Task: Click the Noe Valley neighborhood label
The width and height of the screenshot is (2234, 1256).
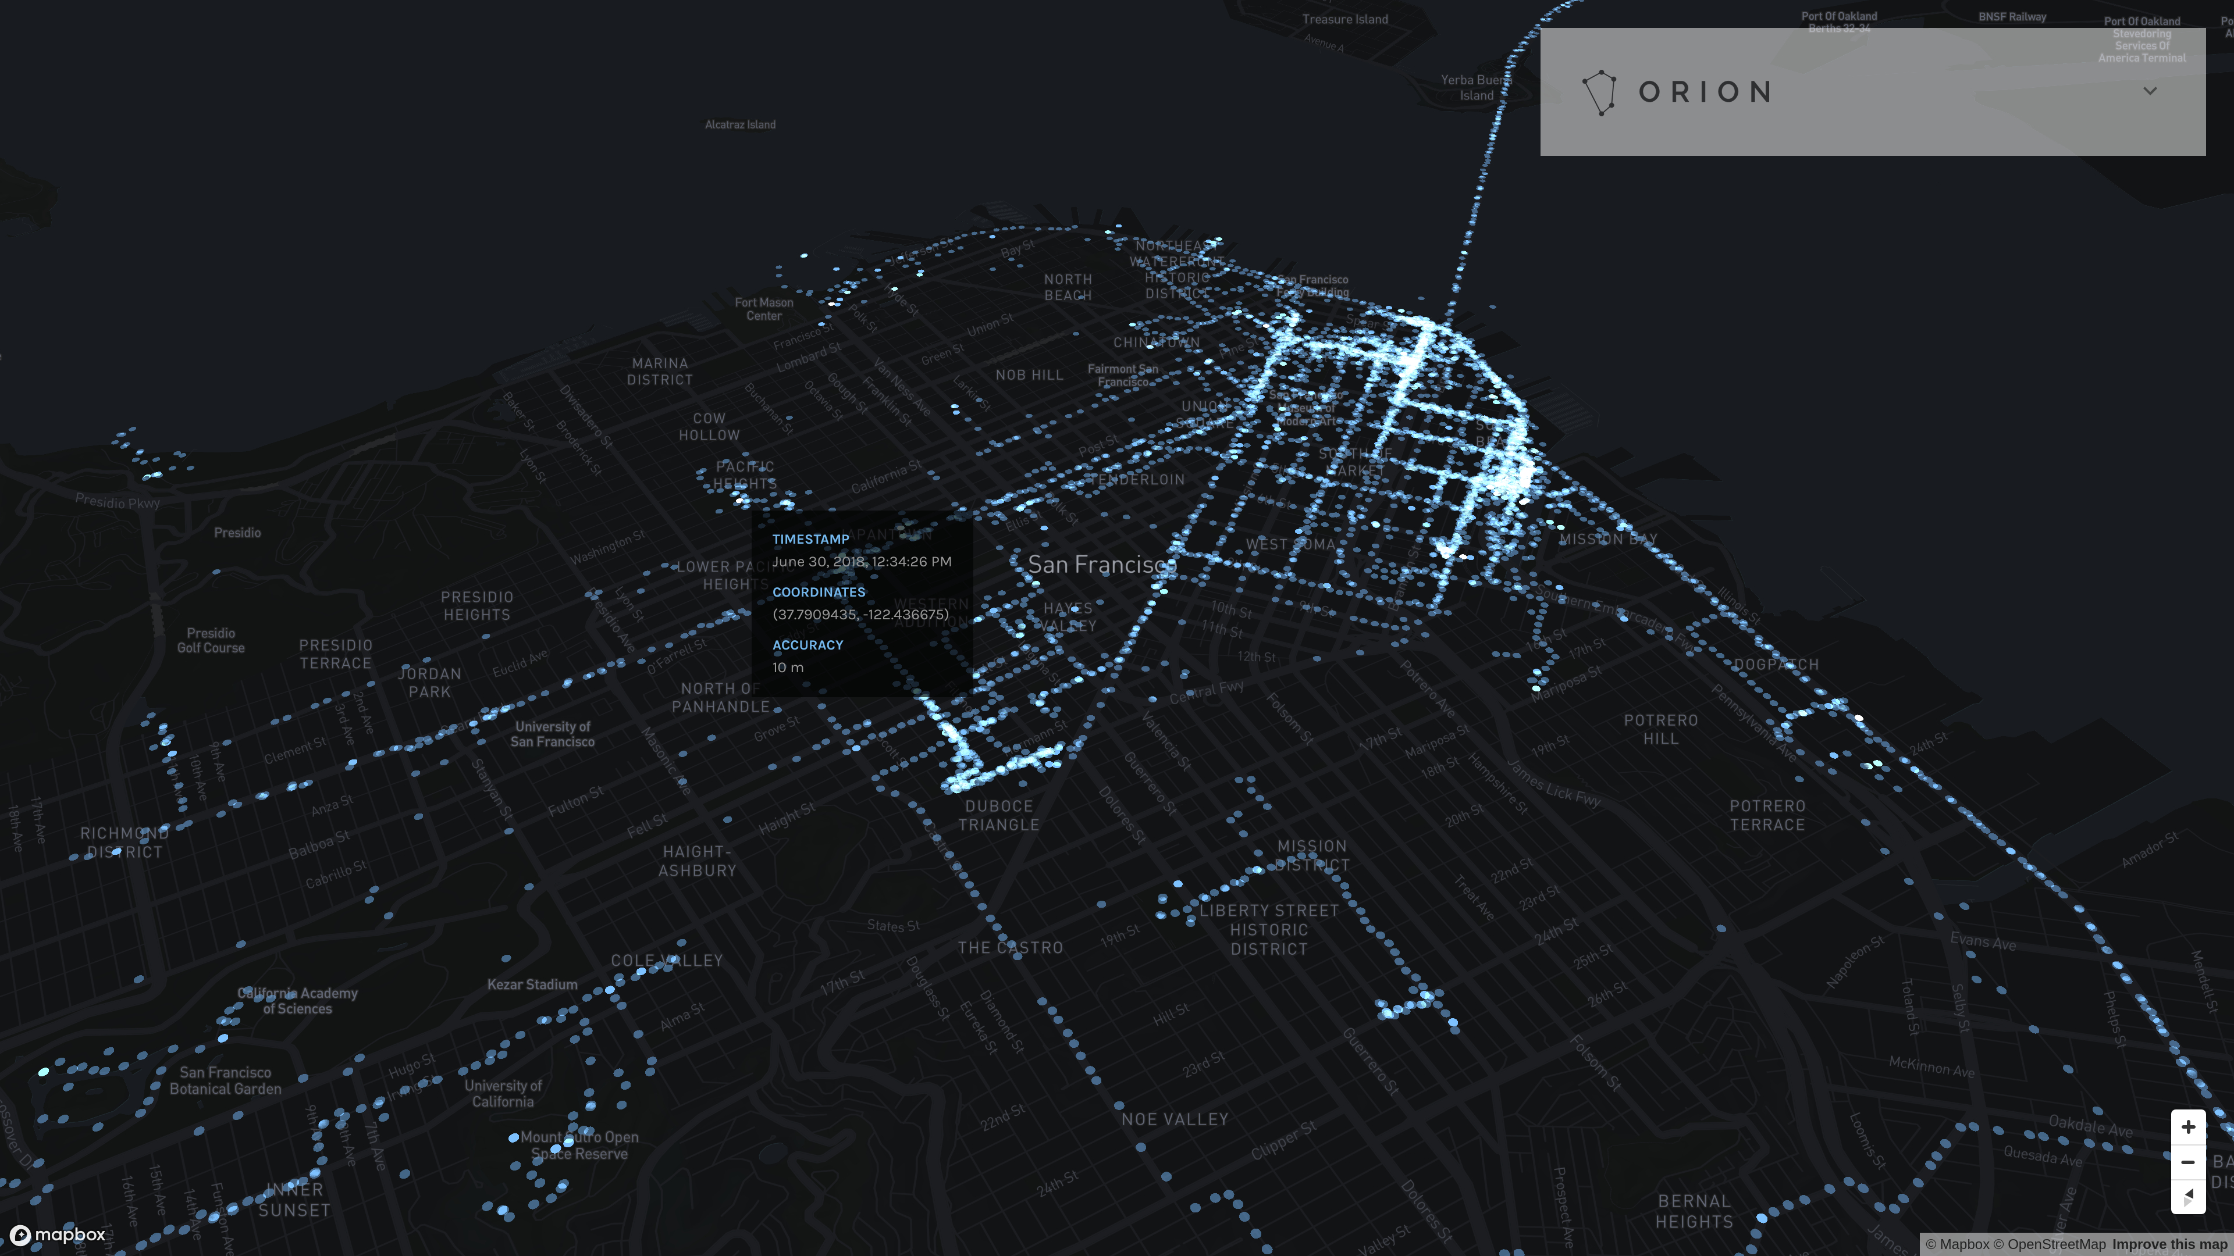Action: [1175, 1119]
